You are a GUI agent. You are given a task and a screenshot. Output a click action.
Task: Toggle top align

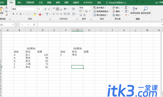pos(54,9)
